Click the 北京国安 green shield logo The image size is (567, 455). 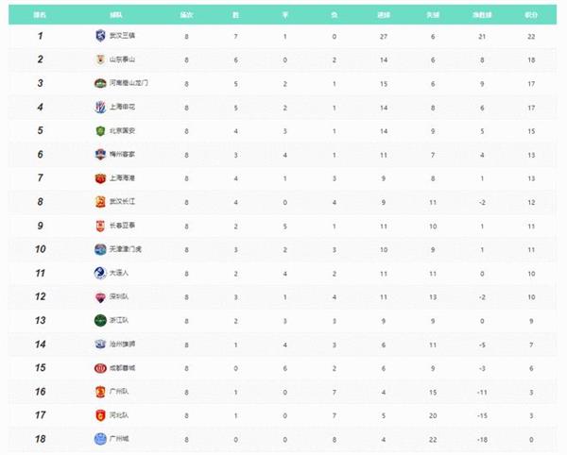point(100,130)
